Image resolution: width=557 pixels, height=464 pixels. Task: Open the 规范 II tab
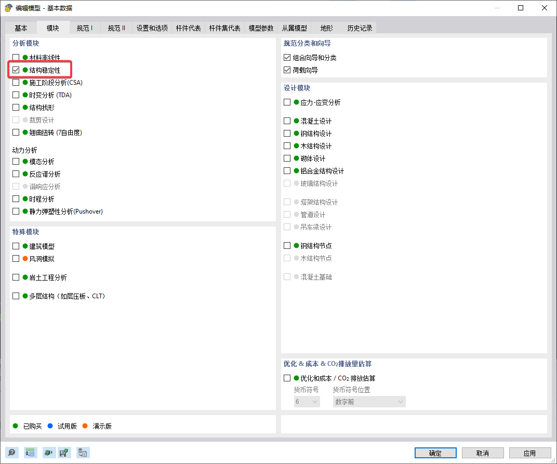click(116, 28)
